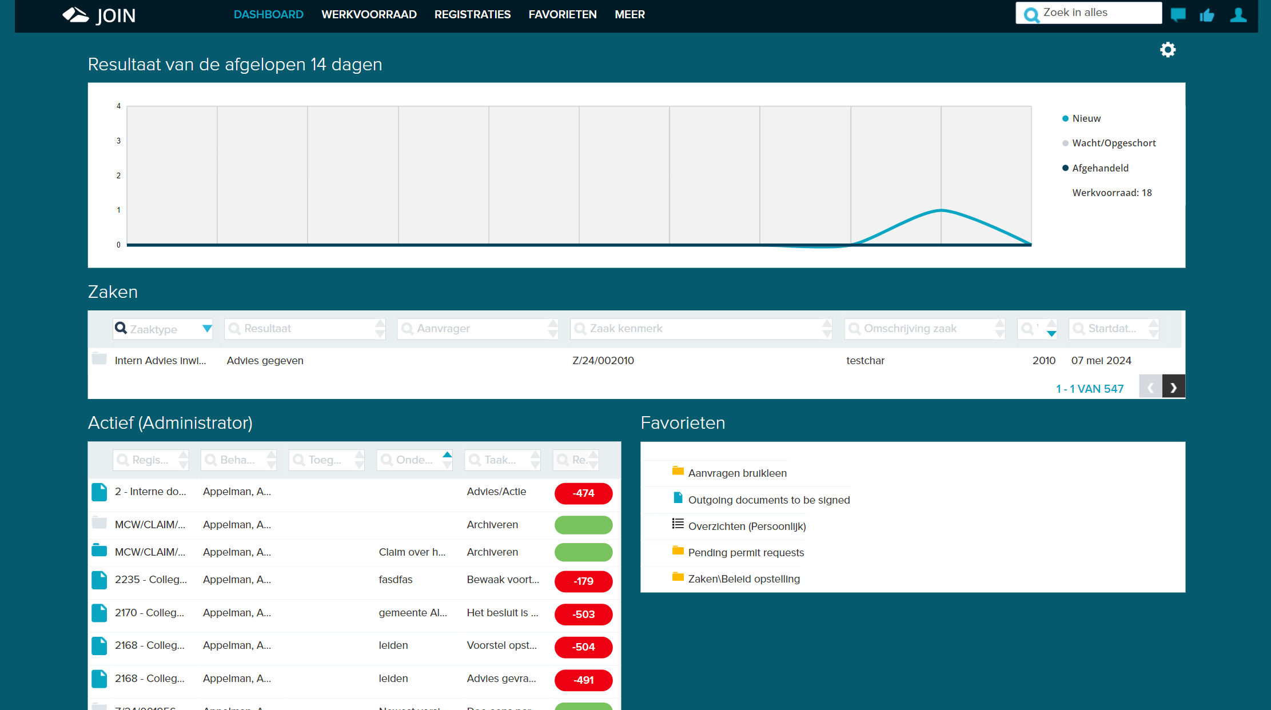The image size is (1271, 710).
Task: Click the red -504 deadline badge
Action: click(x=583, y=647)
